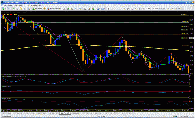
Task: Expand the Arrows tool dropdown arrow
Action: [x=145, y=9]
